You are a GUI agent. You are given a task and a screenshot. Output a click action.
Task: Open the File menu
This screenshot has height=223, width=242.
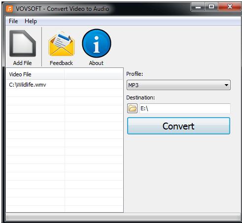[13, 21]
